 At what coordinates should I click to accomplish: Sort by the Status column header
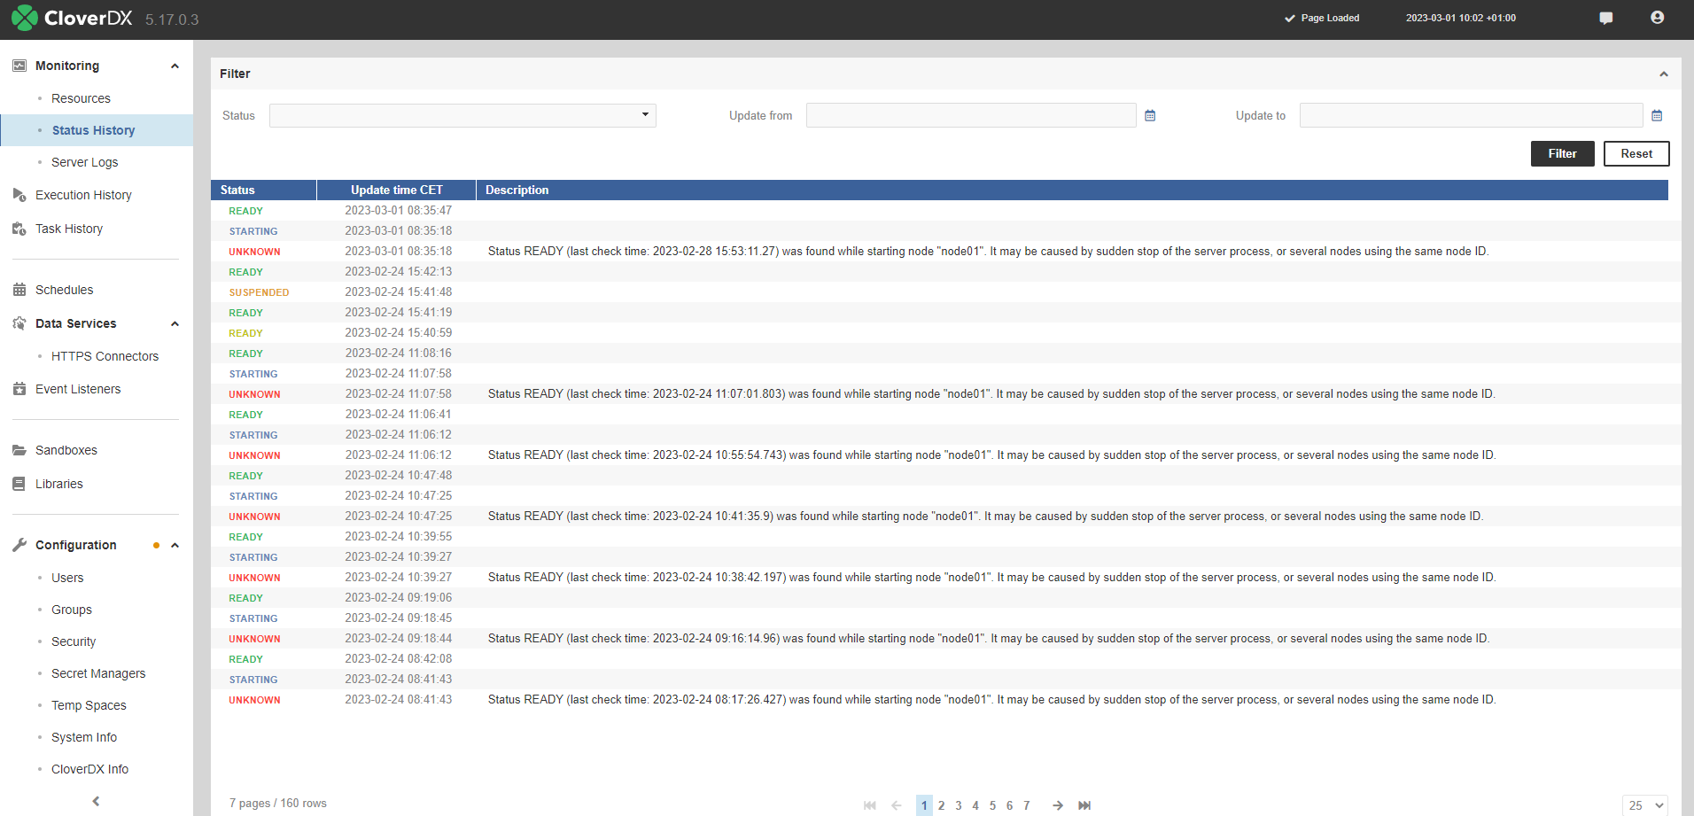tap(263, 190)
